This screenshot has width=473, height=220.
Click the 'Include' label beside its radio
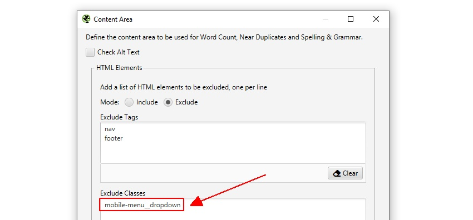click(147, 102)
